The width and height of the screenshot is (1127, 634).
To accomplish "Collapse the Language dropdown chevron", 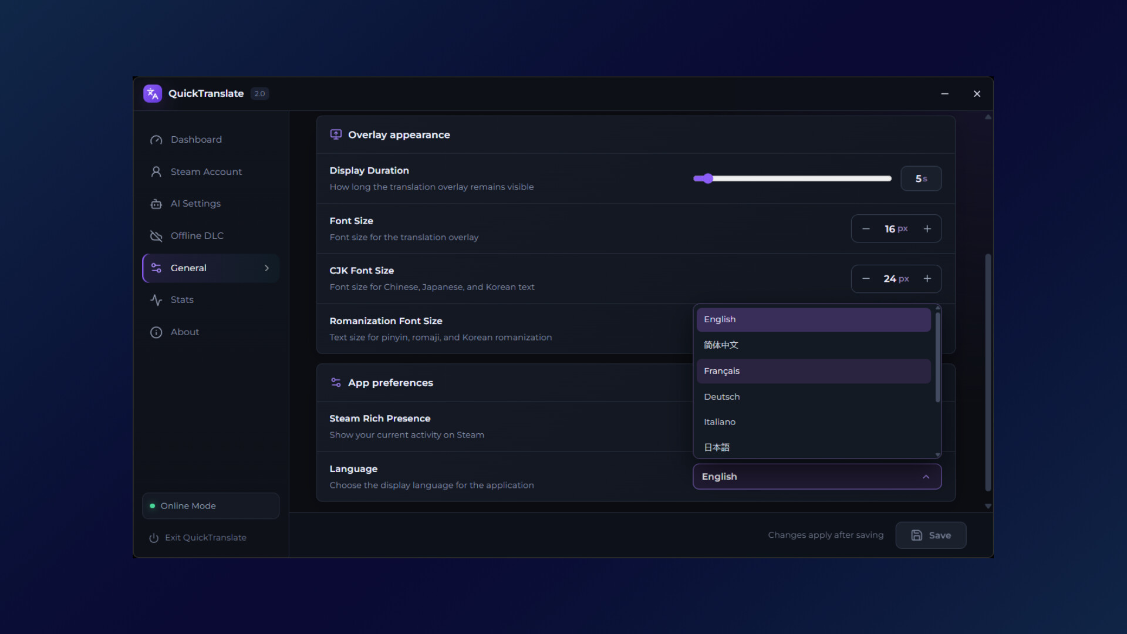I will click(926, 477).
